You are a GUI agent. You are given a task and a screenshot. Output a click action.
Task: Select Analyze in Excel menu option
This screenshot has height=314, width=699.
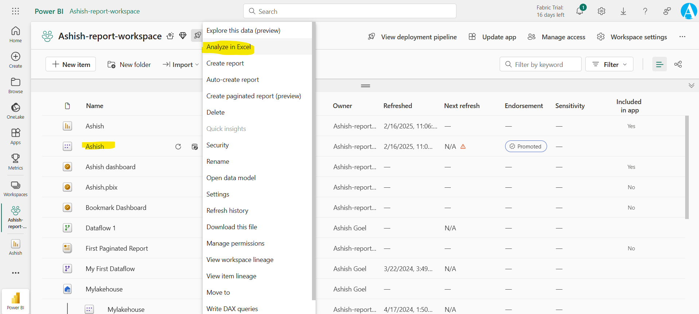(x=229, y=47)
